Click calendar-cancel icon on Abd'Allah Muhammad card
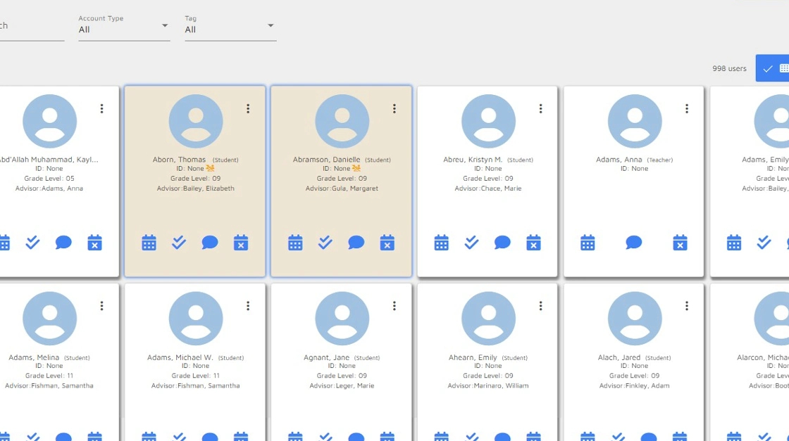789x441 pixels. click(x=94, y=243)
